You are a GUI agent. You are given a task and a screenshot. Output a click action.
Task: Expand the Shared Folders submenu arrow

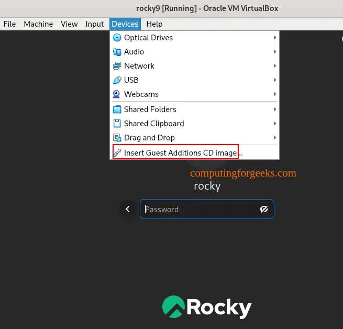click(275, 109)
